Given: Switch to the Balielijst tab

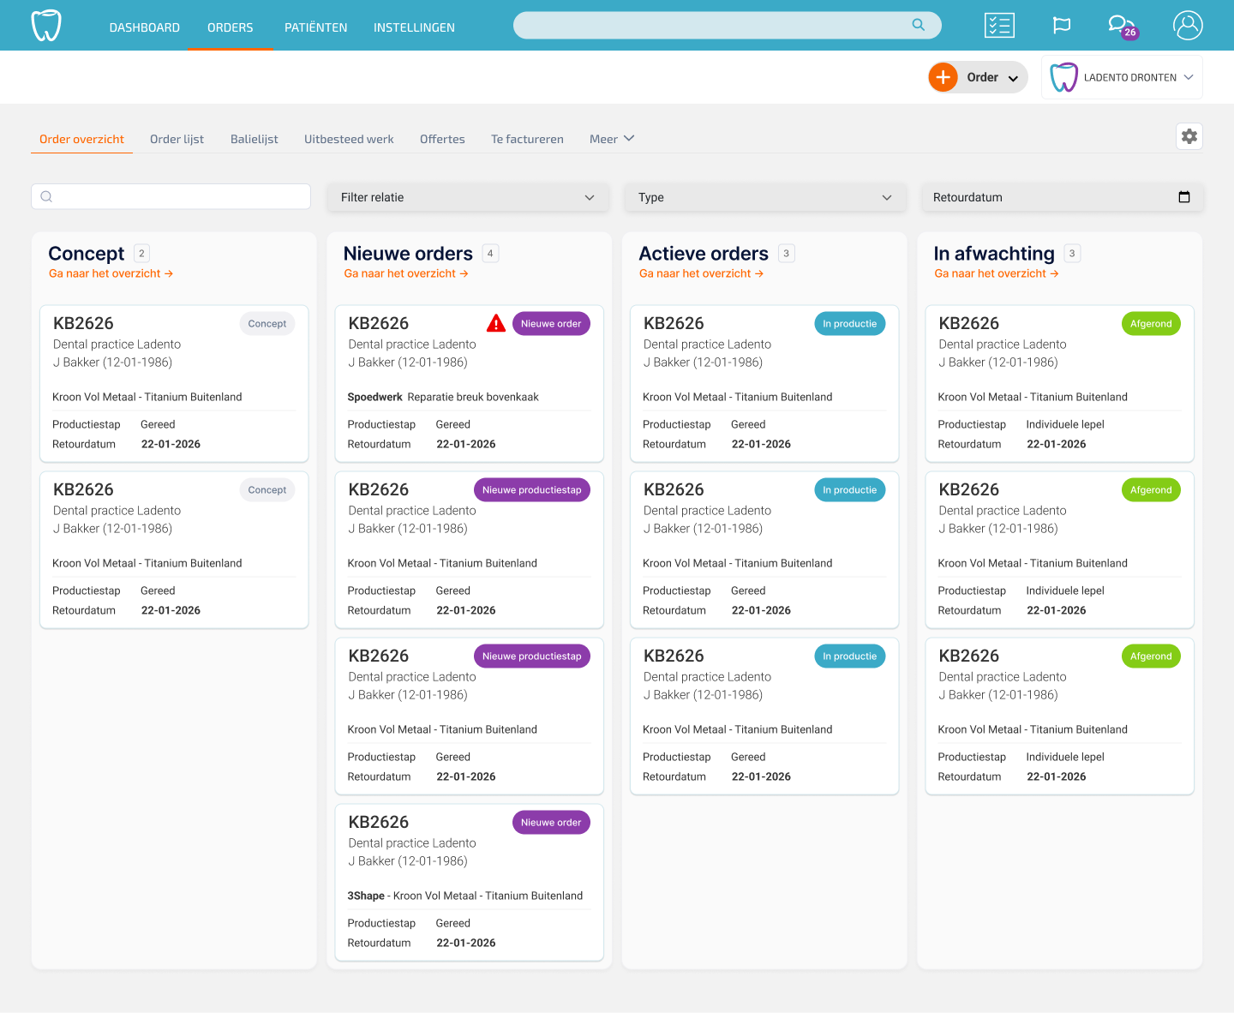Looking at the screenshot, I should coord(254,139).
